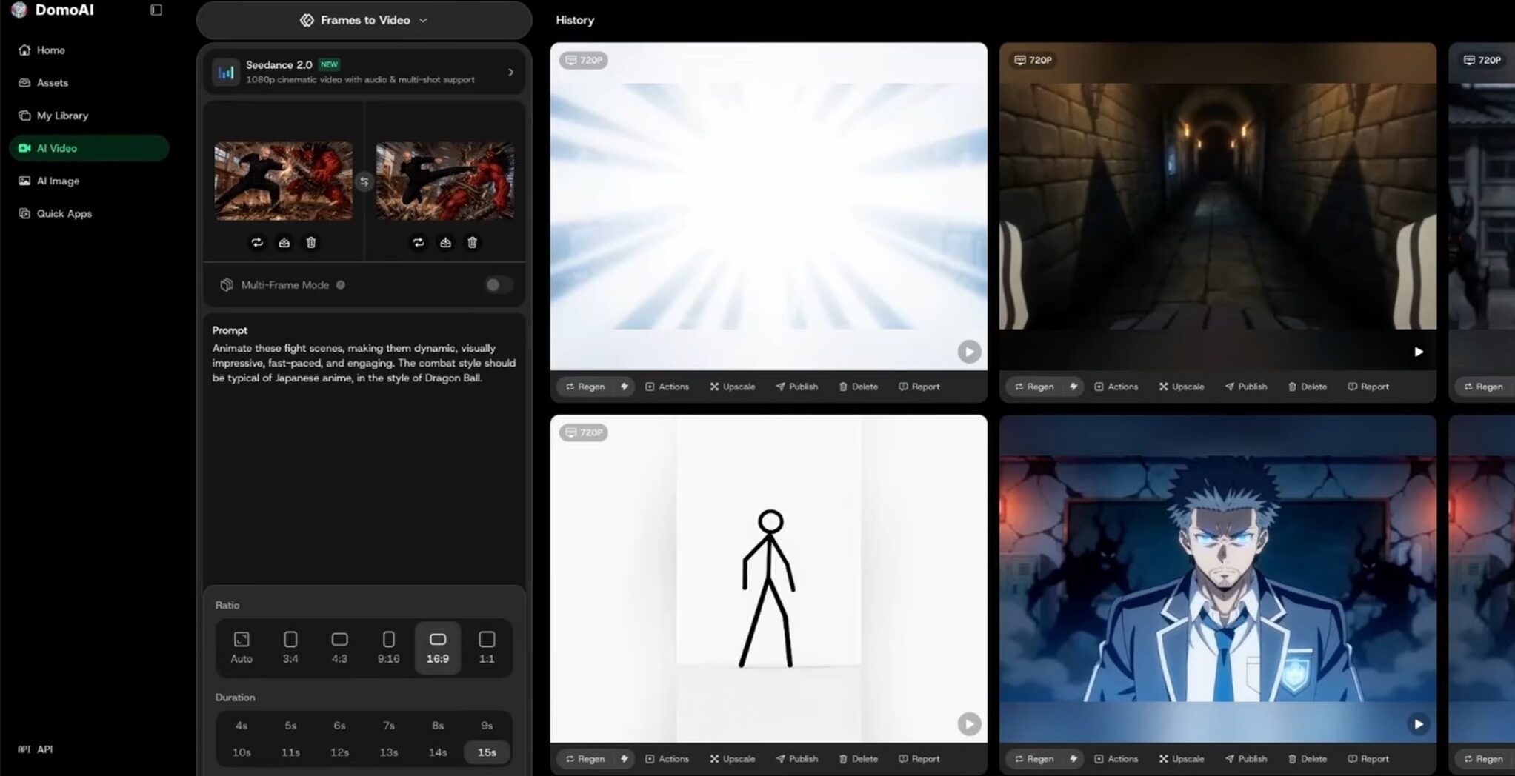Image resolution: width=1515 pixels, height=776 pixels.
Task: Open Actions for the light burst video
Action: [667, 387]
